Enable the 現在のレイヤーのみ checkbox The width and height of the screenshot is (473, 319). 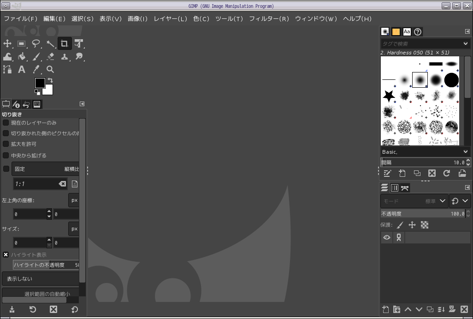point(6,122)
